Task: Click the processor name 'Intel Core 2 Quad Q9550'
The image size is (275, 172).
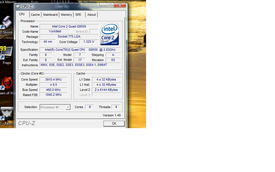Action: pyautogui.click(x=69, y=26)
